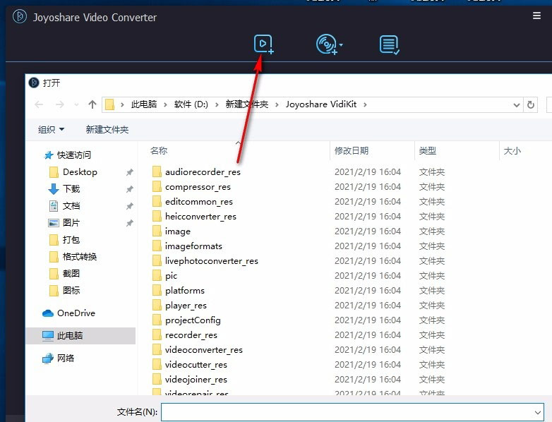Open the hamburger menu in title bar

coord(536,16)
